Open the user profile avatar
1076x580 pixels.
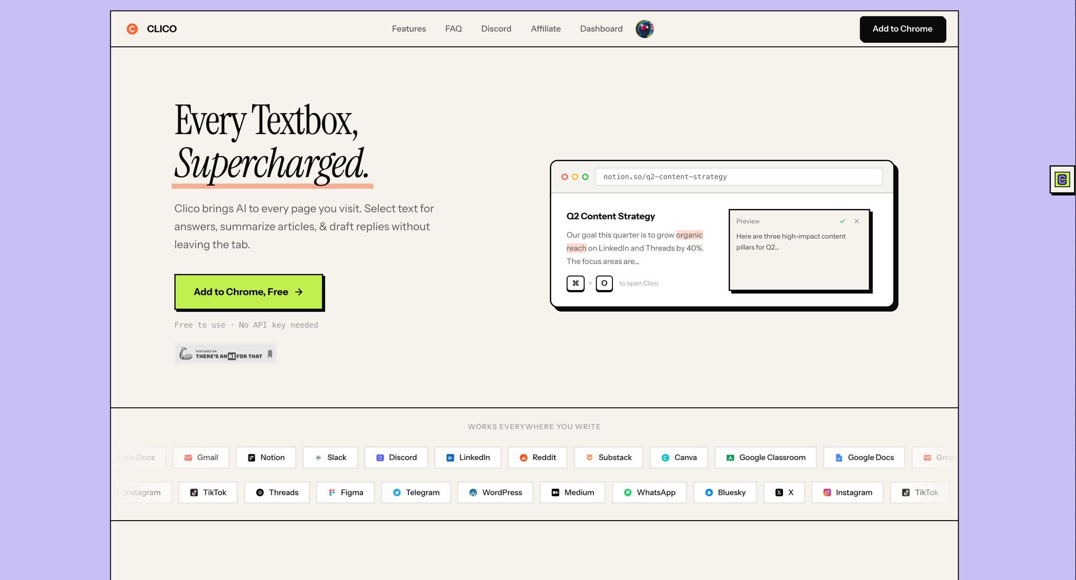[x=645, y=29]
